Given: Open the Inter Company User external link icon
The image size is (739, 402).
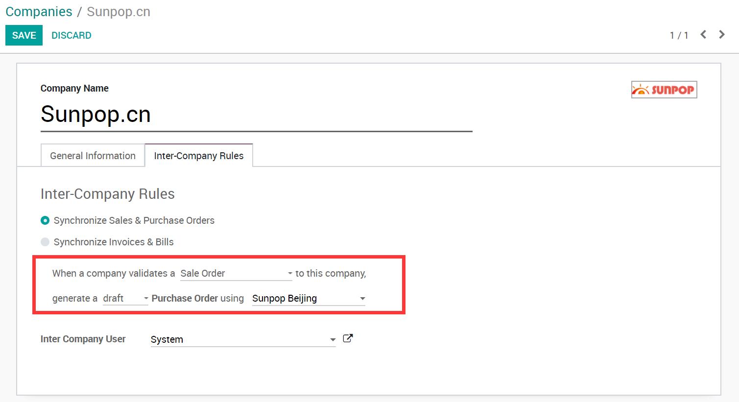Looking at the screenshot, I should (348, 338).
